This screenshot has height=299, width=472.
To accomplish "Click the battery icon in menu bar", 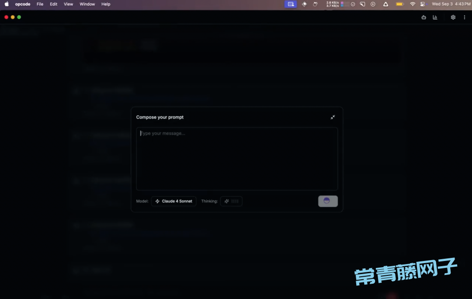I will click(x=399, y=4).
